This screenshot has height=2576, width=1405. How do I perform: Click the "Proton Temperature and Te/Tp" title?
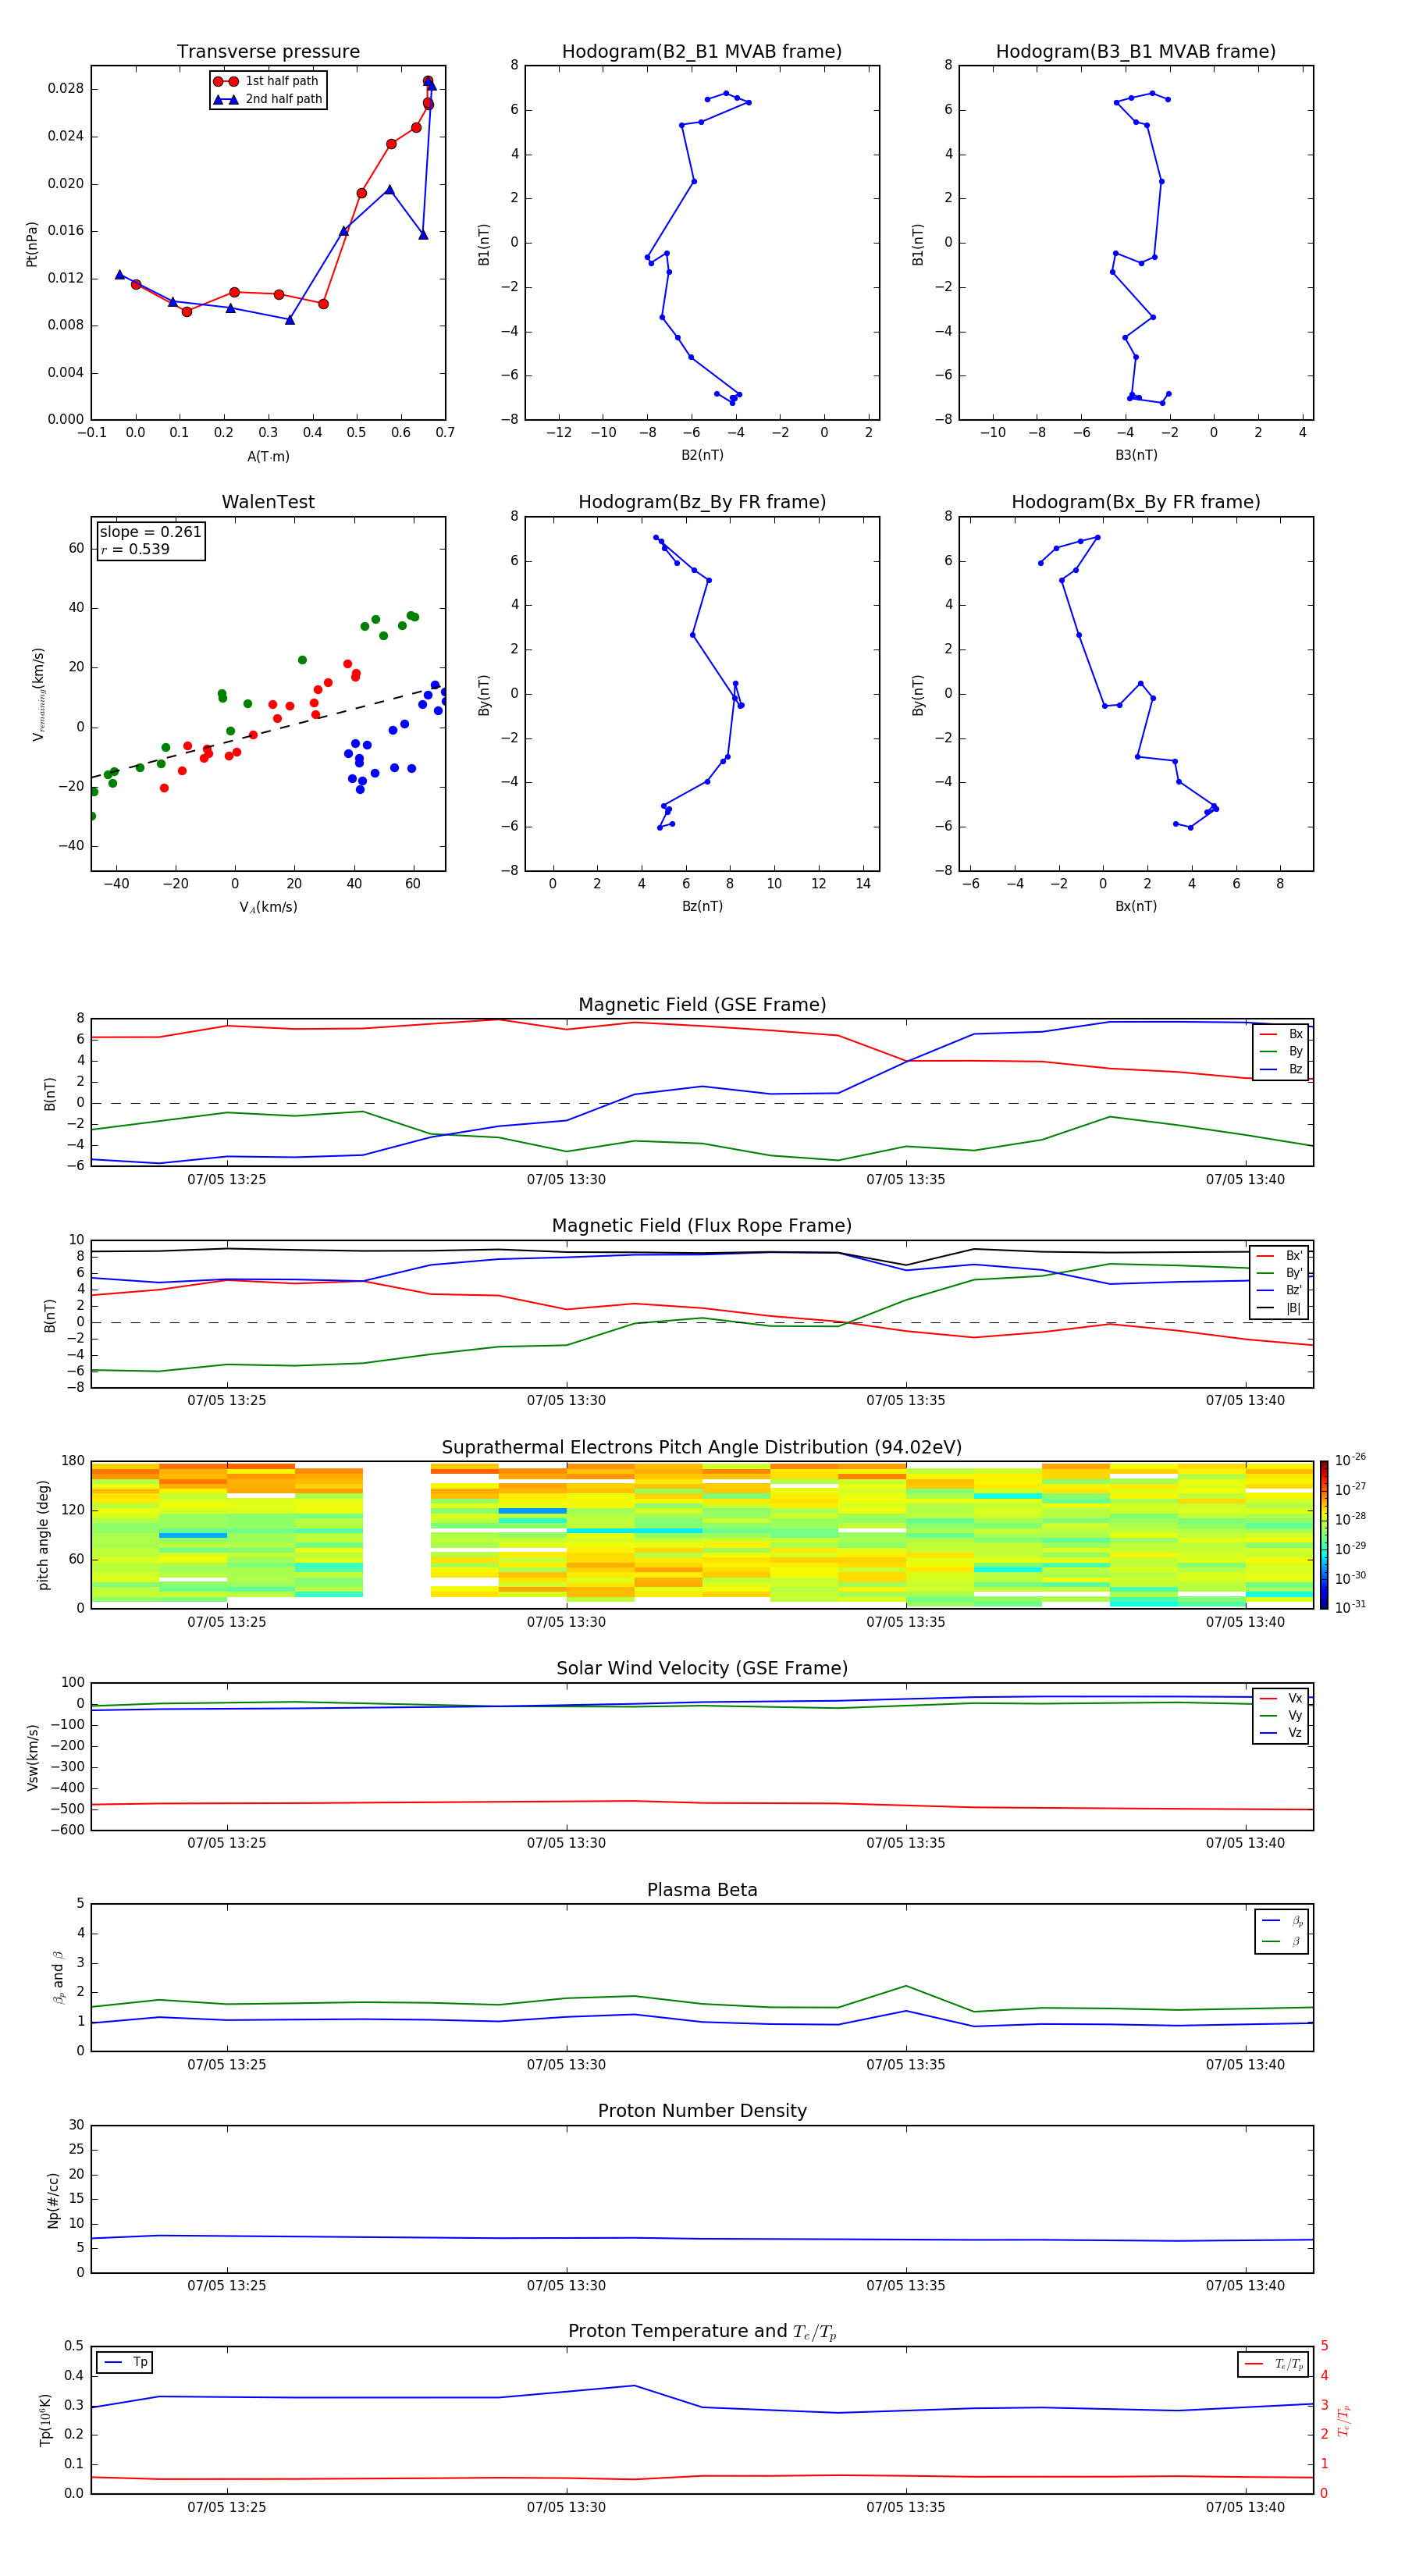tap(702, 2332)
